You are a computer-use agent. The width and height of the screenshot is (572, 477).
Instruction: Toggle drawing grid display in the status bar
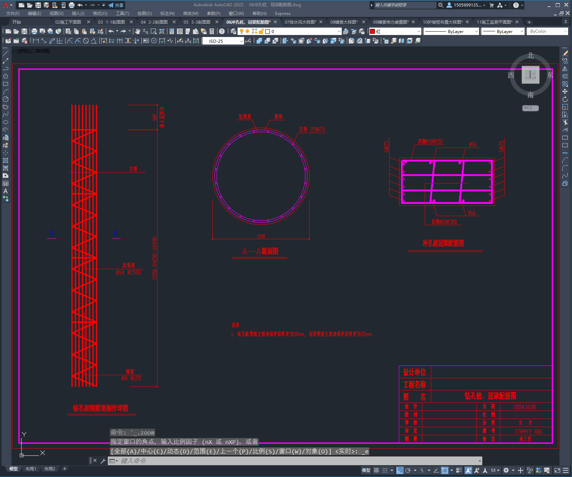pos(377,470)
